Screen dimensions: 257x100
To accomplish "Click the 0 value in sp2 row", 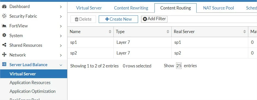I will (252, 53).
